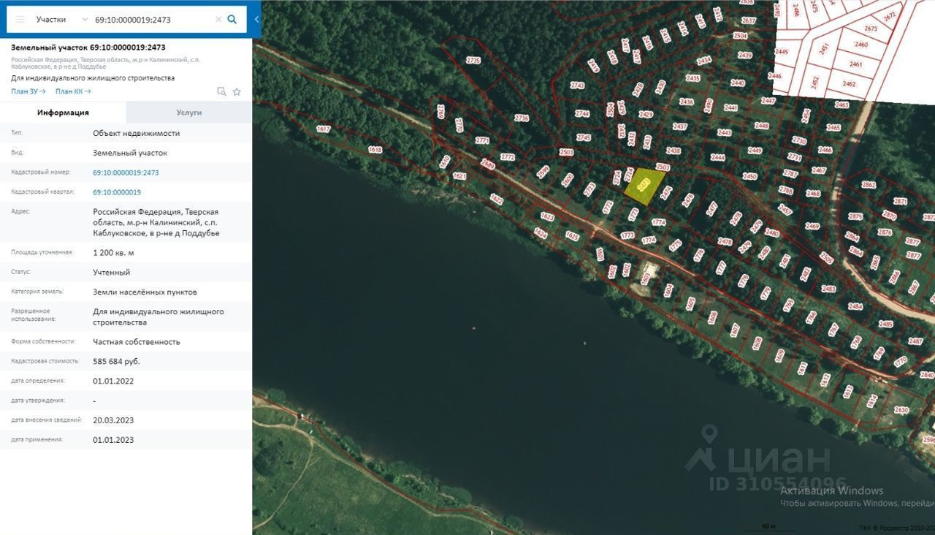
Task: Select parcel 2437 on the map
Action: click(x=680, y=126)
